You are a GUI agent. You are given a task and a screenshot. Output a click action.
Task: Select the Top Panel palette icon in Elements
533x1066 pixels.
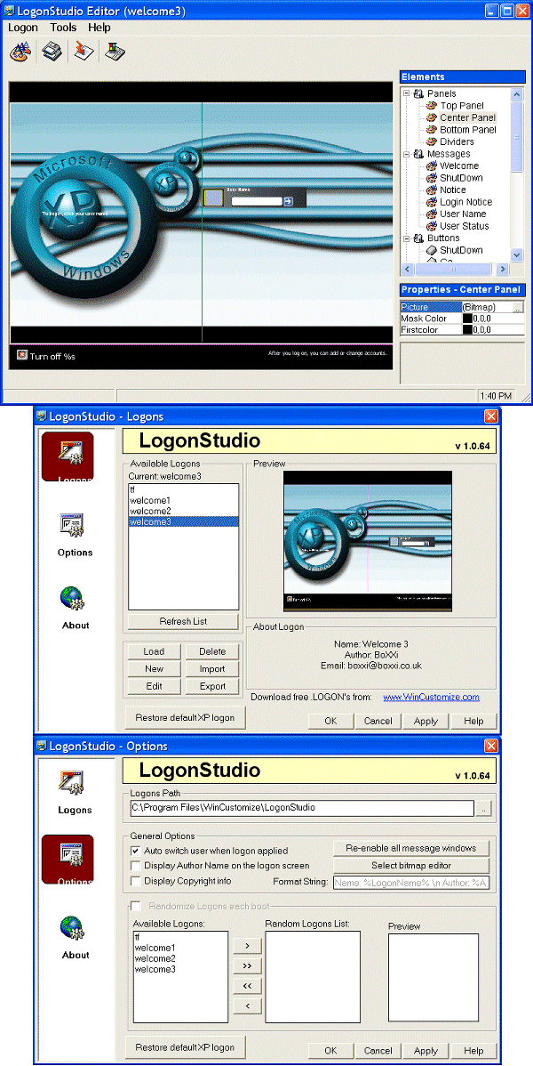click(431, 105)
